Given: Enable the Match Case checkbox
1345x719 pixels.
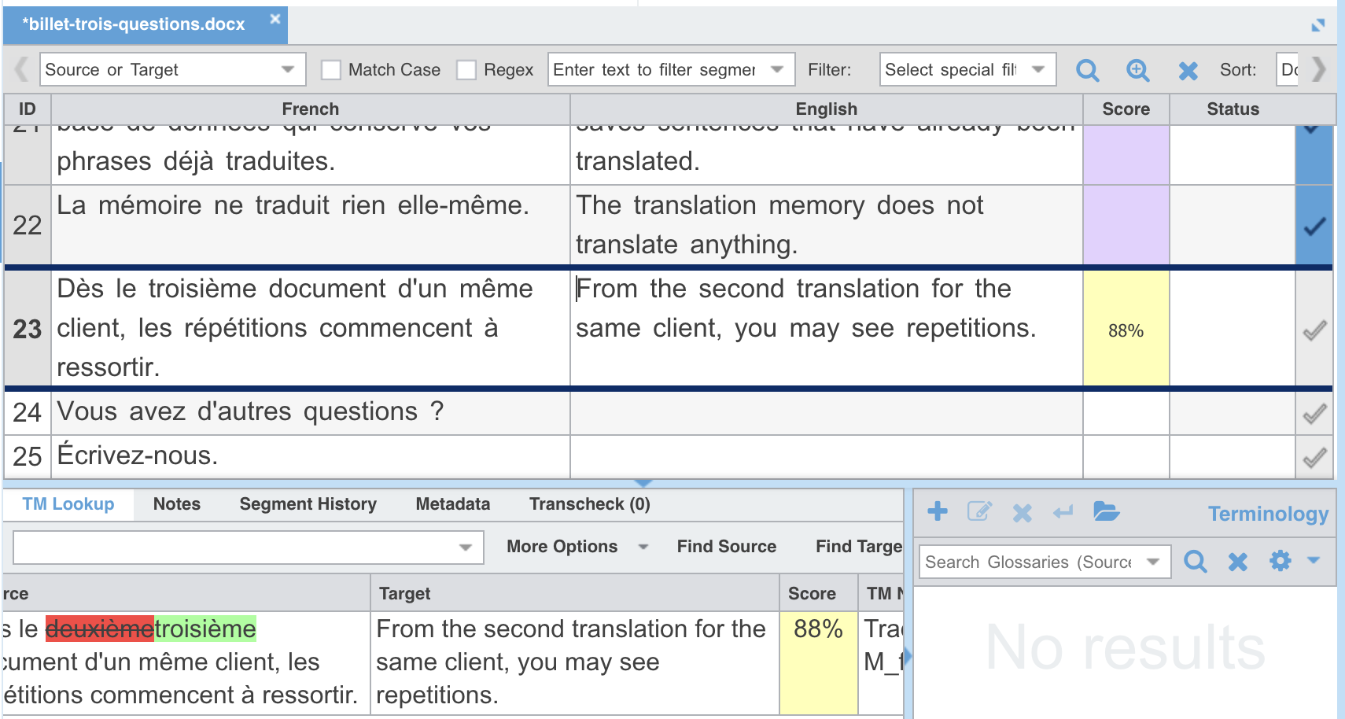Looking at the screenshot, I should tap(331, 70).
